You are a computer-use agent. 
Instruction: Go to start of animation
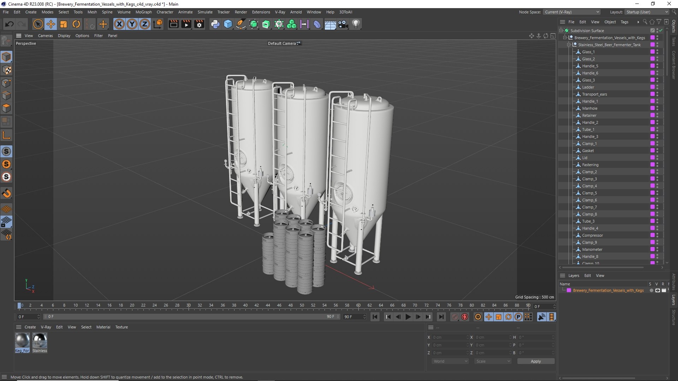click(x=375, y=317)
